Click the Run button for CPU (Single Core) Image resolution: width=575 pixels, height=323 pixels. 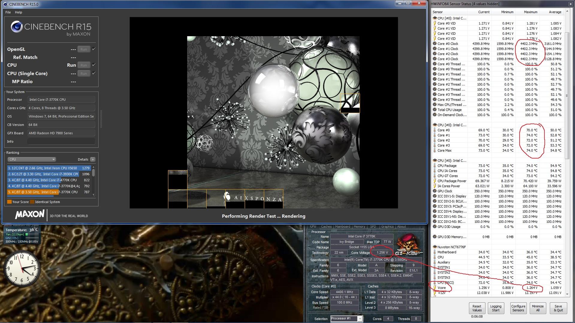[x=84, y=74]
